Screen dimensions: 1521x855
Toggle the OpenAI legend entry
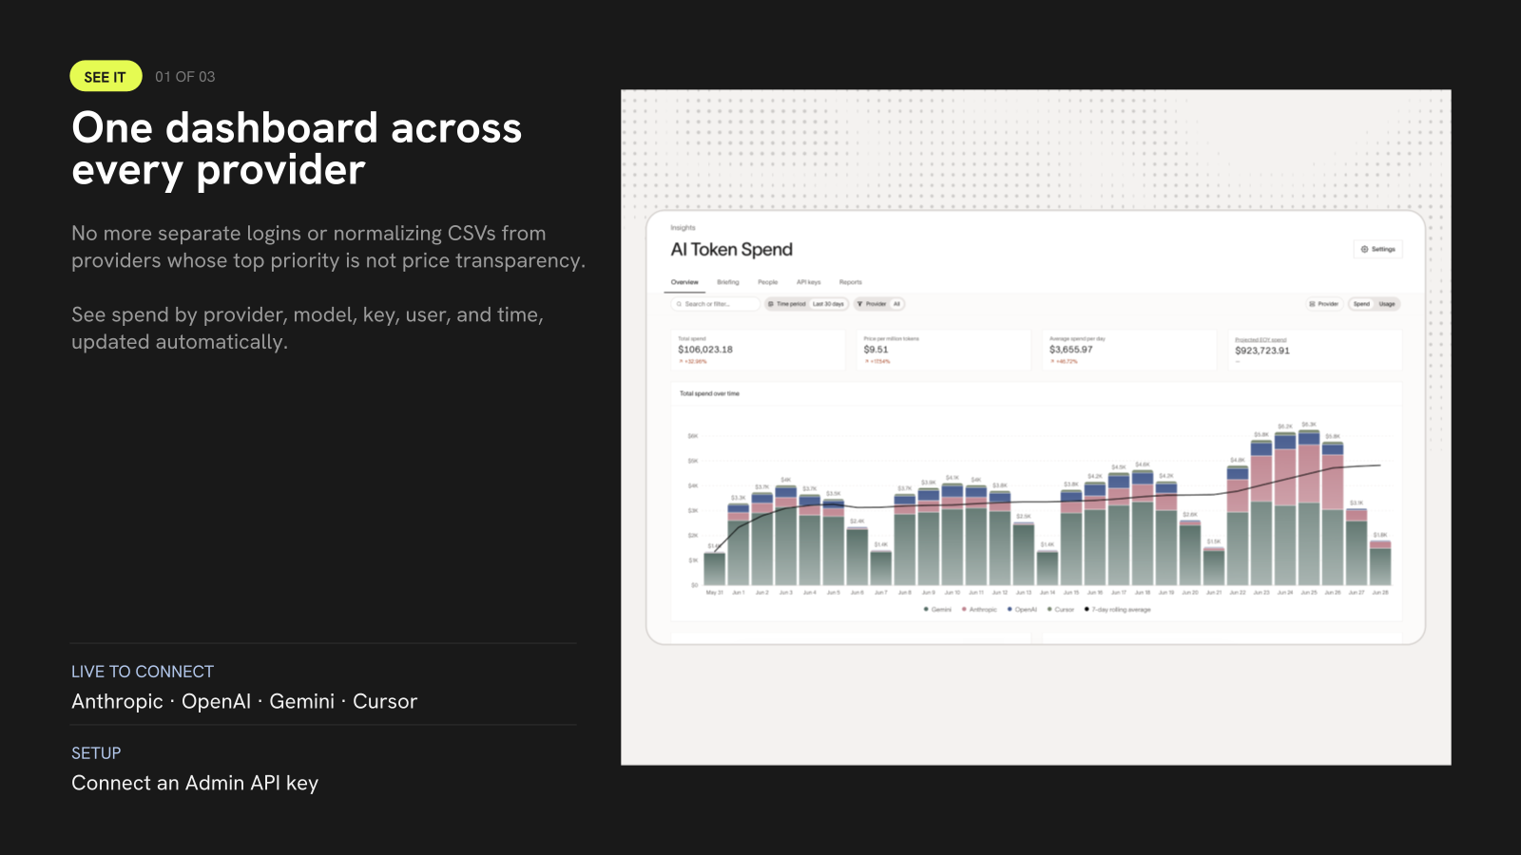[x=1022, y=610]
